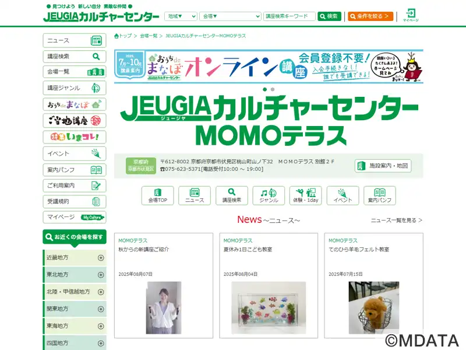Open the マイページ login icon in header
This screenshot has height=350, width=466.
(x=411, y=15)
